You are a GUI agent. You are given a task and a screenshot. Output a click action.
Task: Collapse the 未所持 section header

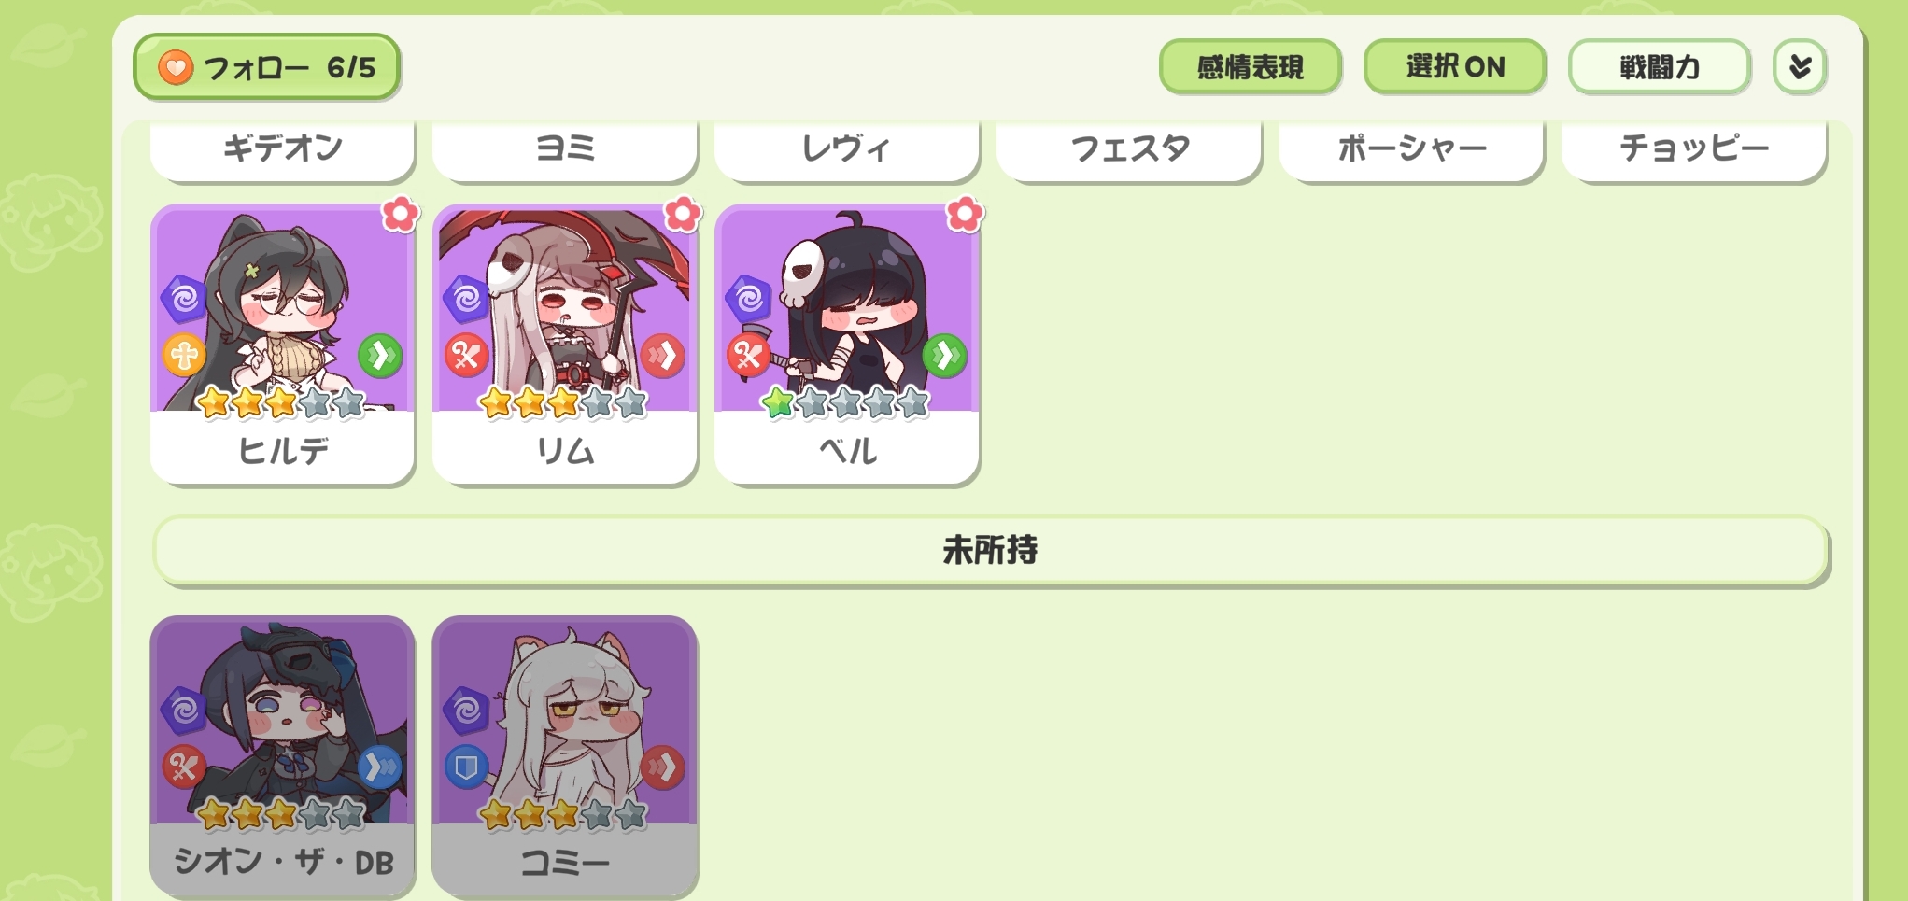990,550
